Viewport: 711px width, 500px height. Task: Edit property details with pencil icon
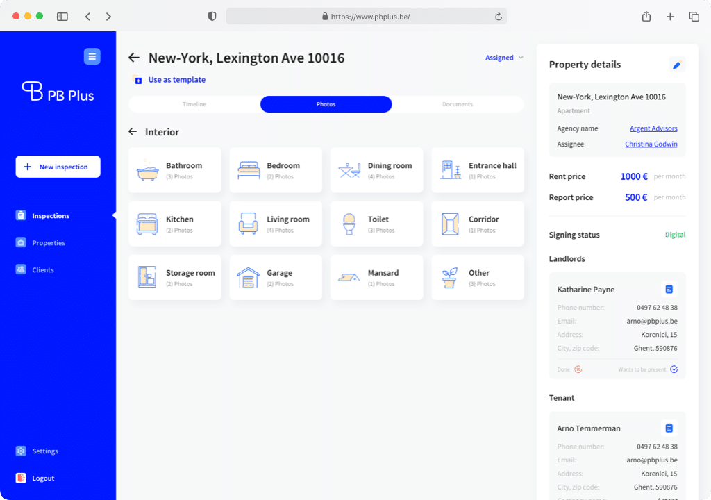pyautogui.click(x=677, y=65)
